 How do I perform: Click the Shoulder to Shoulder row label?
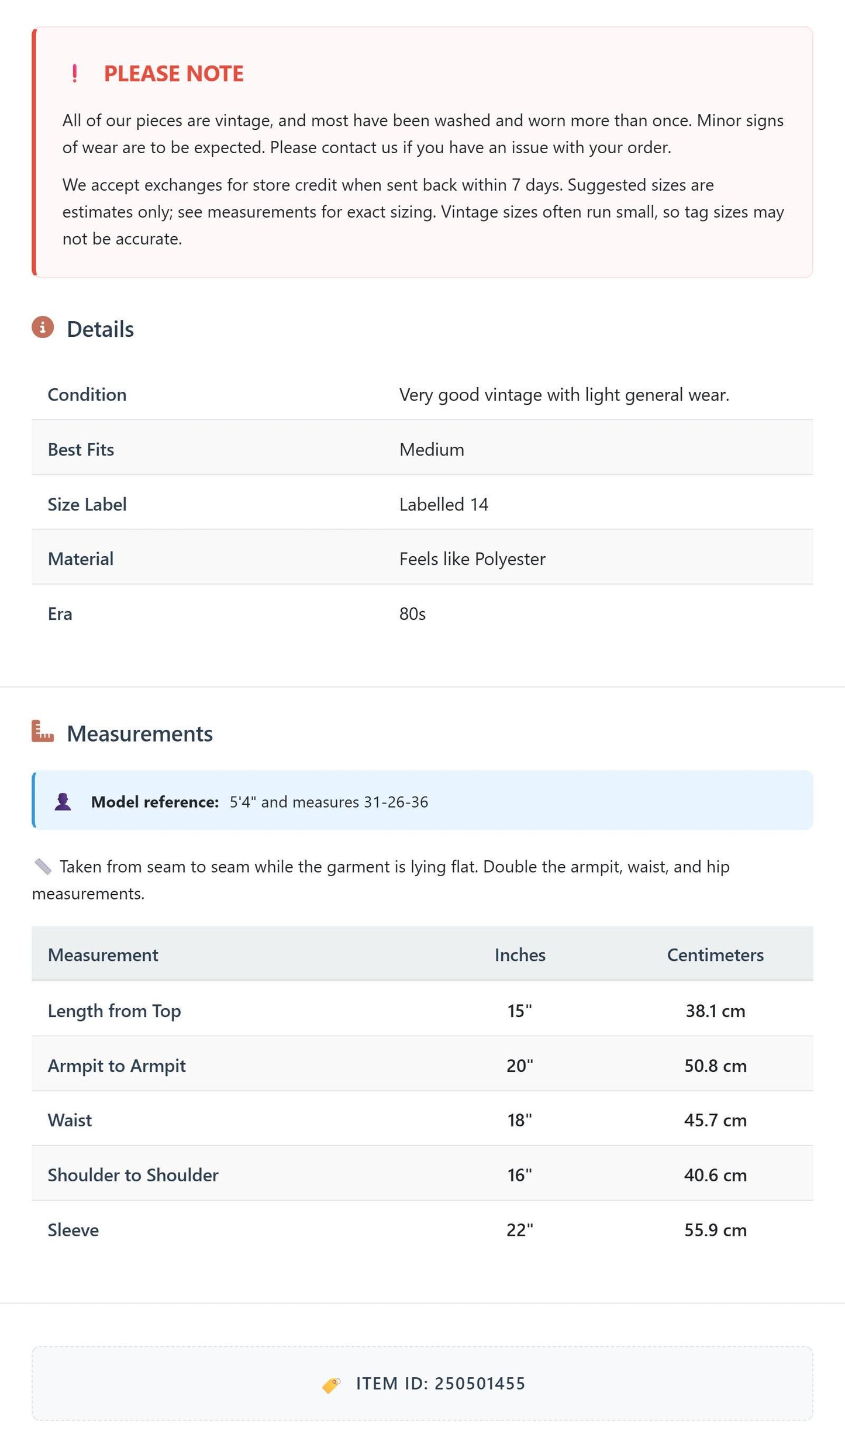click(x=133, y=1175)
